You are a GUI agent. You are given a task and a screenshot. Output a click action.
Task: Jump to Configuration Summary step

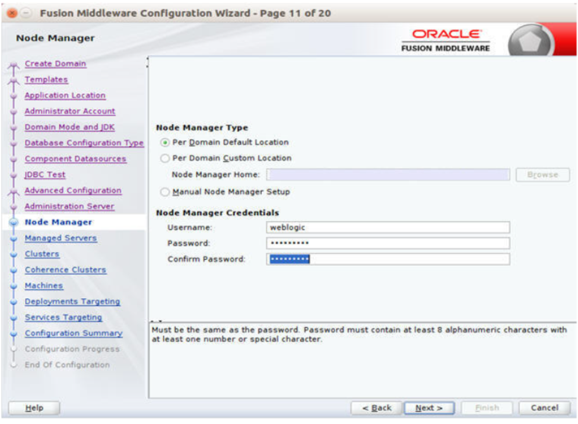(74, 333)
